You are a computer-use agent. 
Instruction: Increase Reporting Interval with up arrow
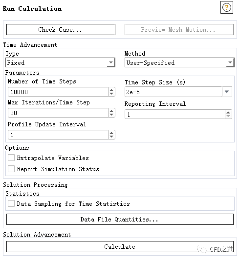[228, 112]
